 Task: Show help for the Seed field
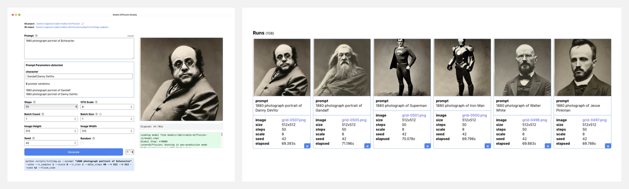[x=33, y=138]
